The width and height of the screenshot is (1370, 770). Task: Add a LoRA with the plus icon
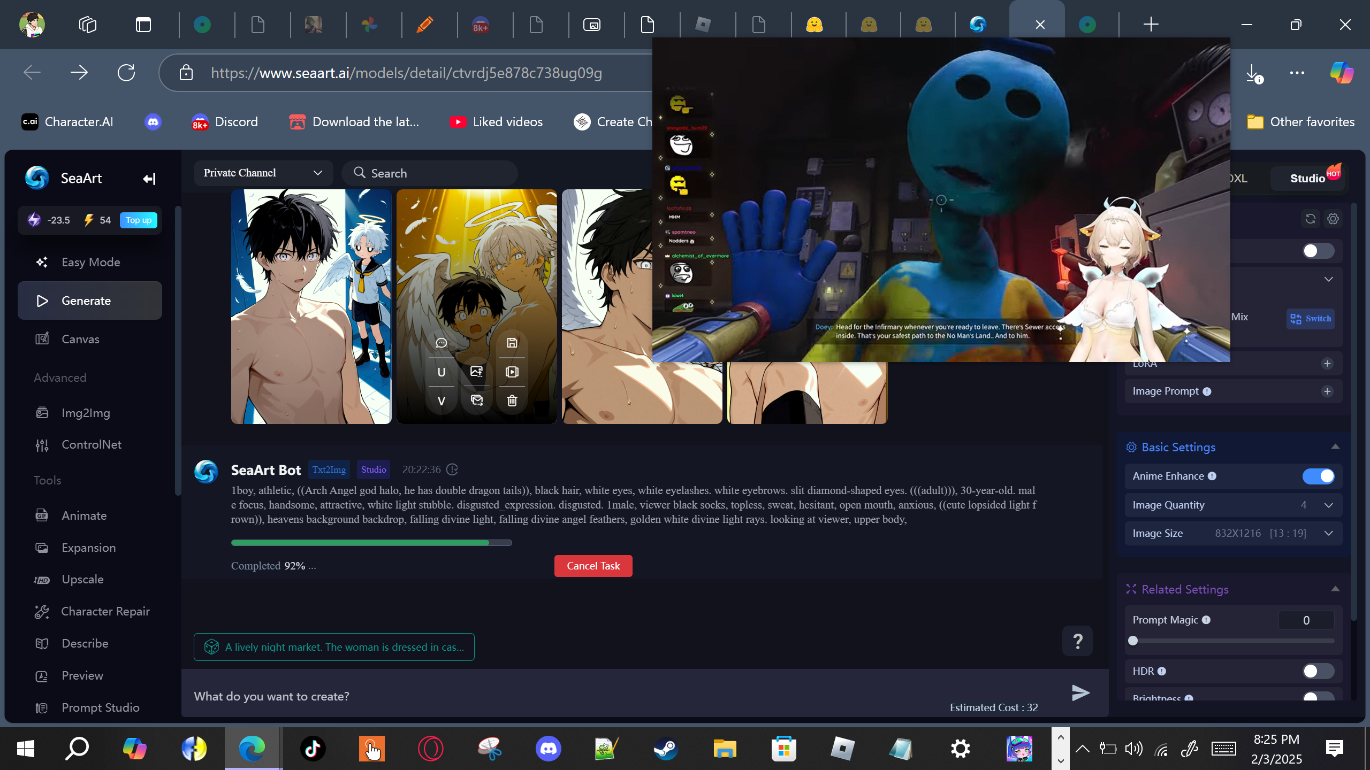pyautogui.click(x=1327, y=364)
